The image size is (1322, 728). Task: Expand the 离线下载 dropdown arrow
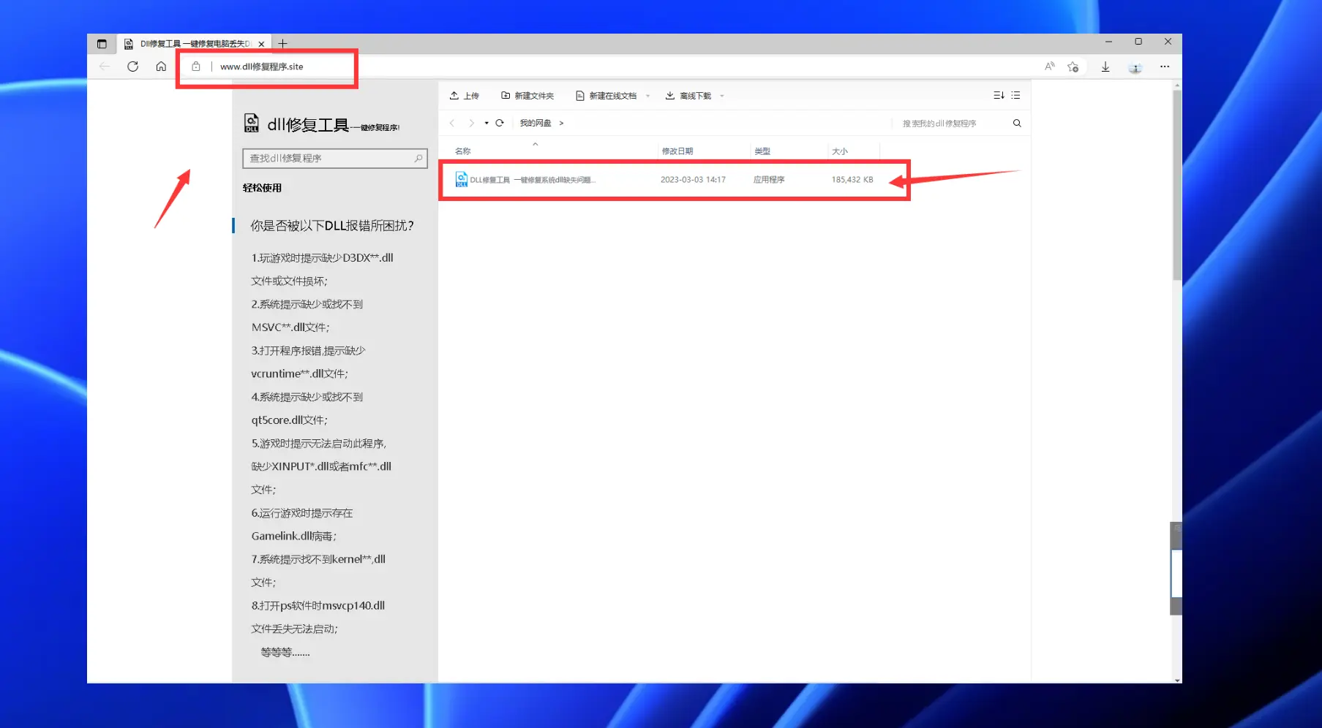pyautogui.click(x=721, y=96)
